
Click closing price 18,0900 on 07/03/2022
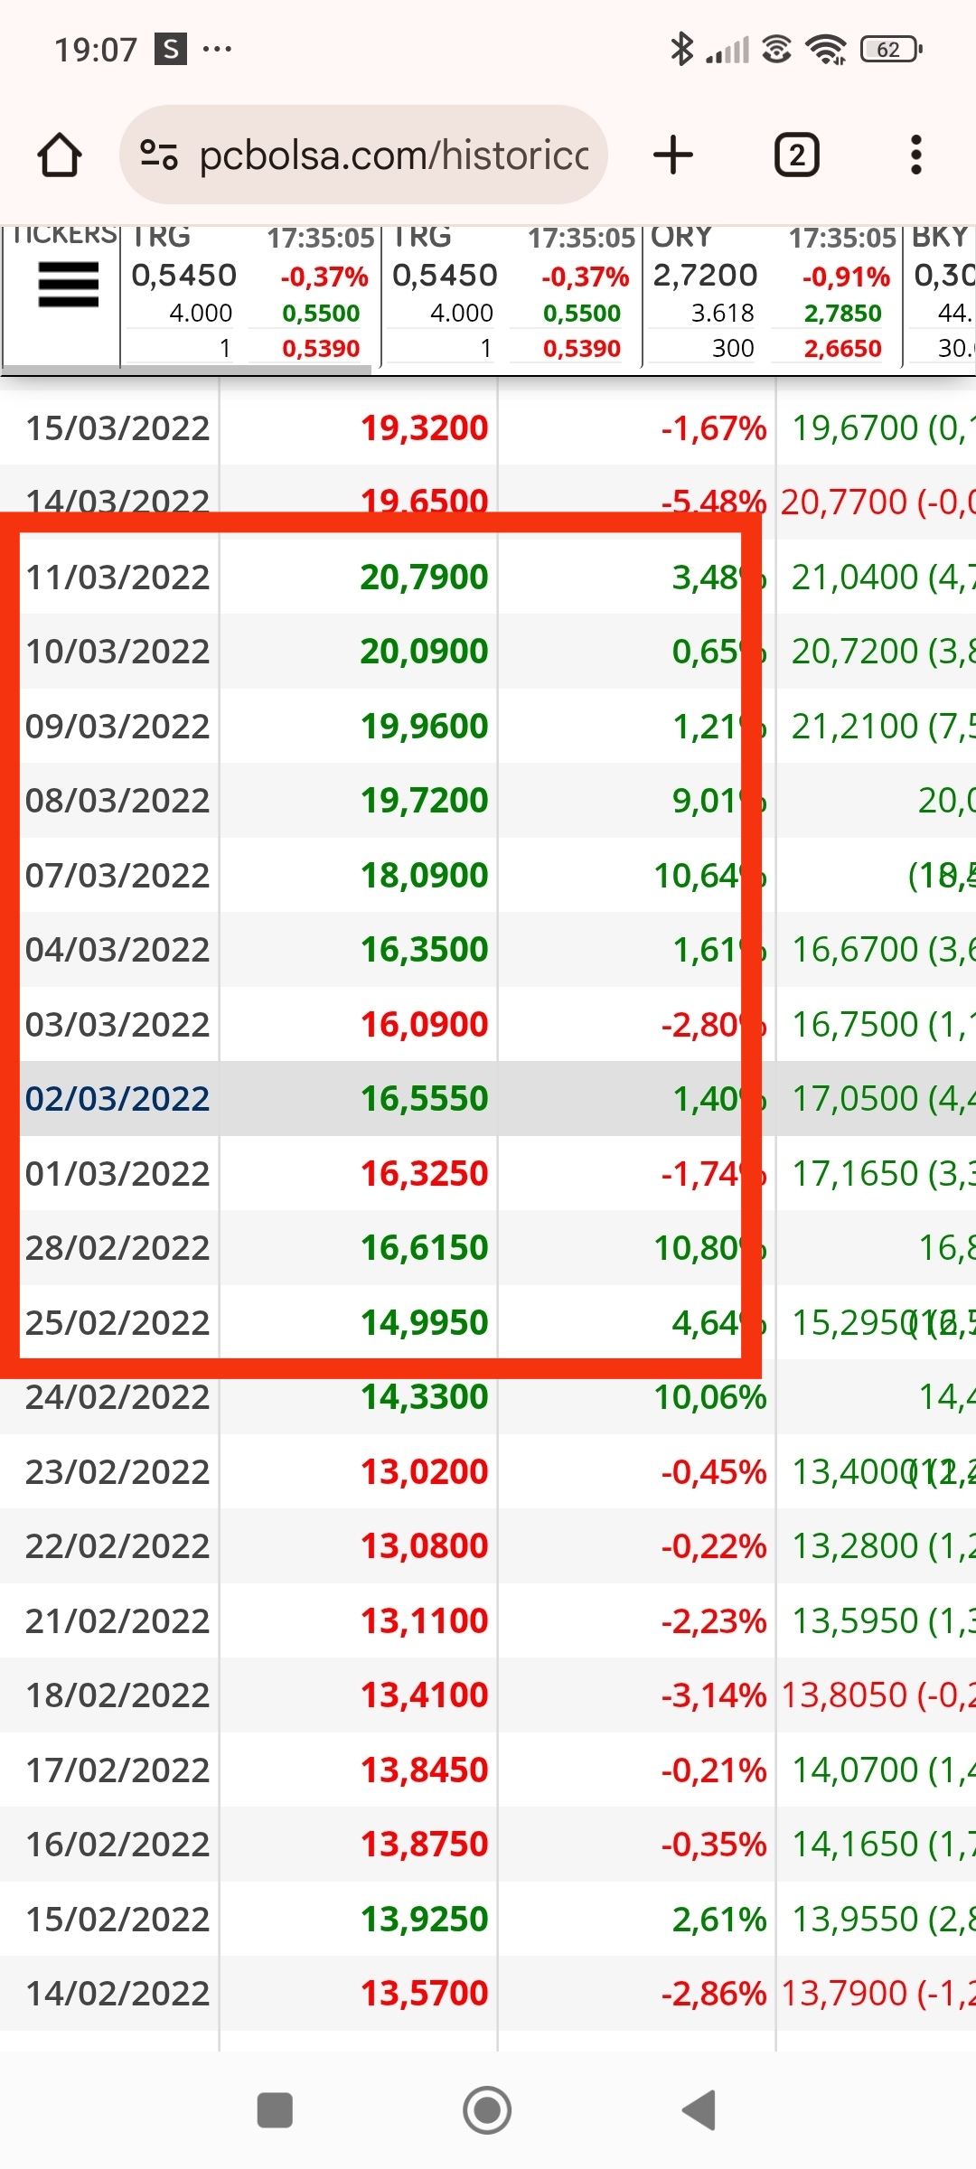click(x=425, y=875)
